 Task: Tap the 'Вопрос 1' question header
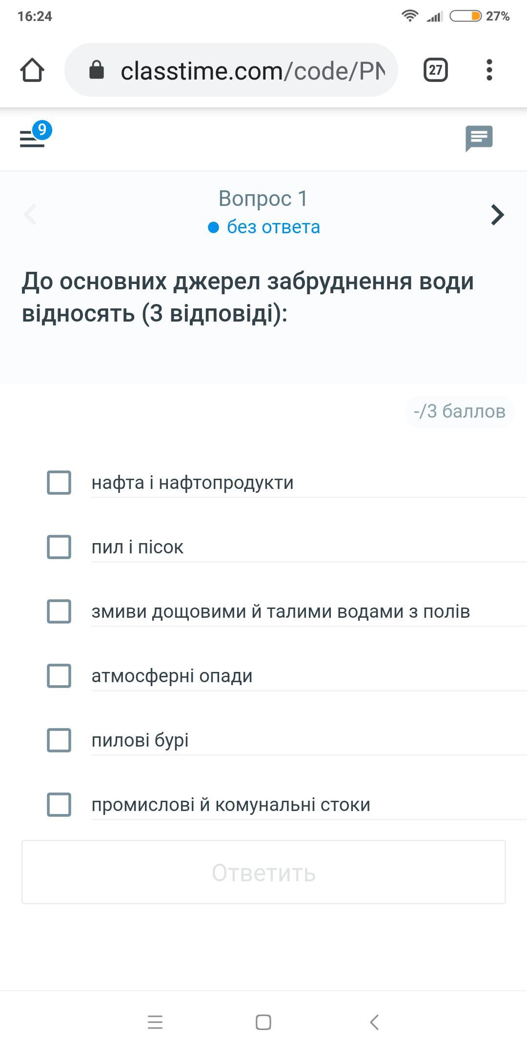[x=263, y=199]
